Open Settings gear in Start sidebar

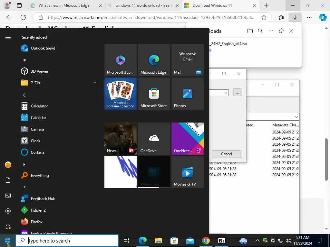click(x=8, y=211)
